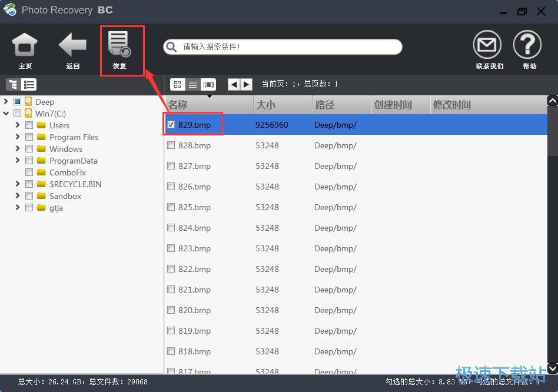
Task: Check the 826.bmp checkbox
Action: 171,187
